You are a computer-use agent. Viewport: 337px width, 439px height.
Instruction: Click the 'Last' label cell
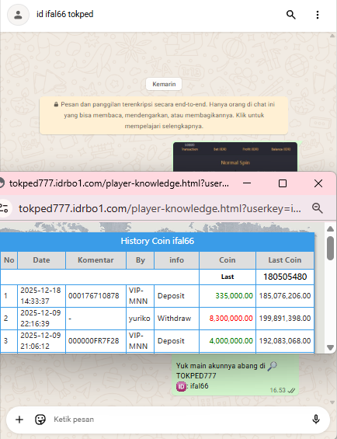point(228,277)
